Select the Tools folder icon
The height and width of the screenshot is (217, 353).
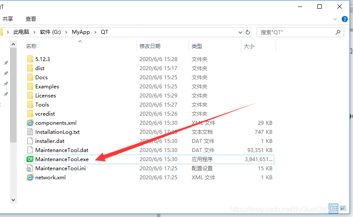pos(30,104)
